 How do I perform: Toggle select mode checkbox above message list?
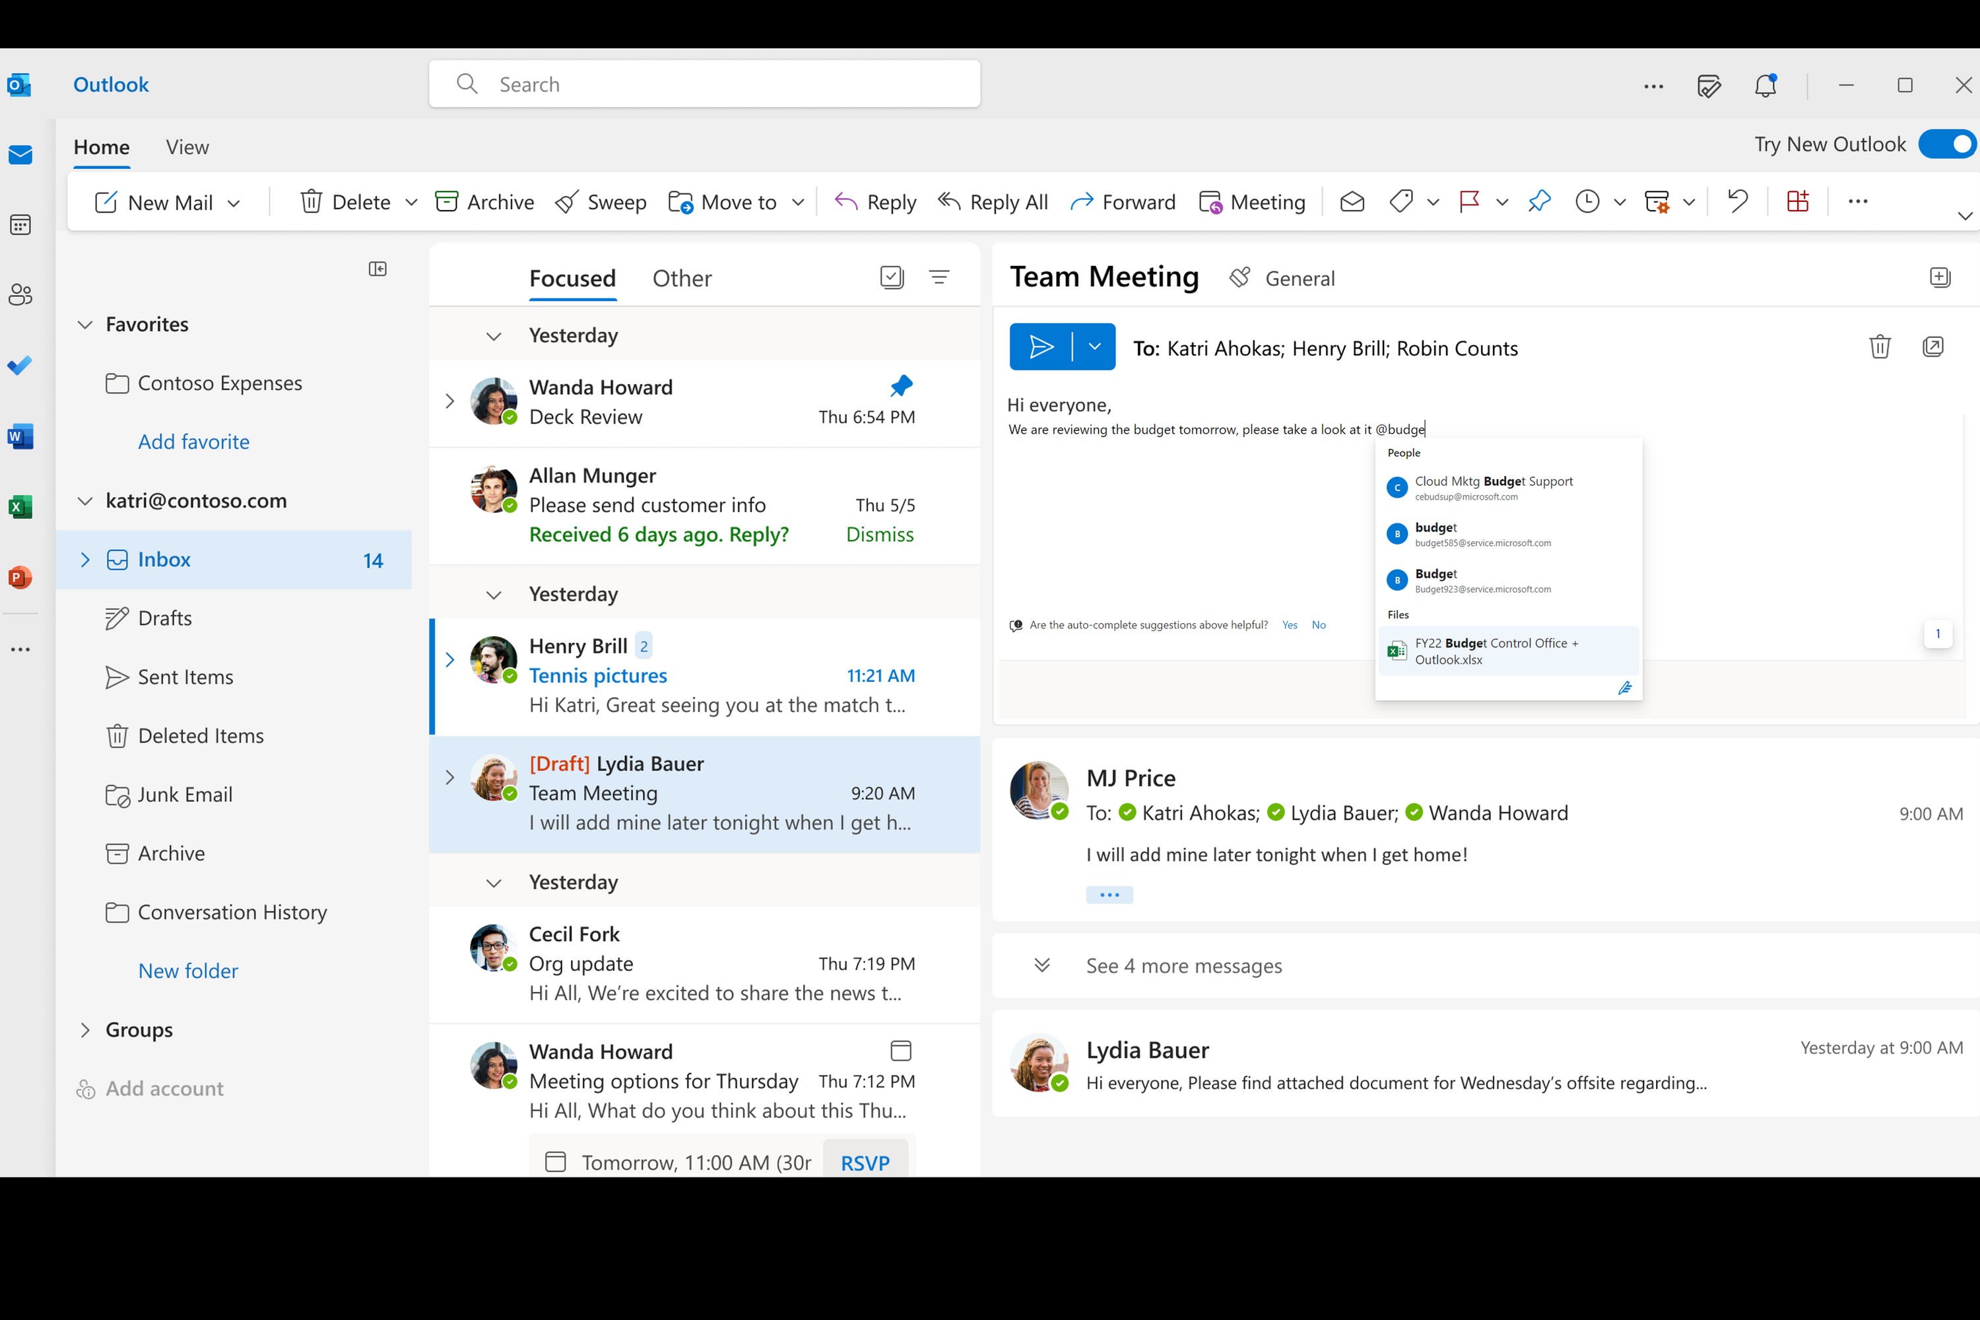pos(892,277)
